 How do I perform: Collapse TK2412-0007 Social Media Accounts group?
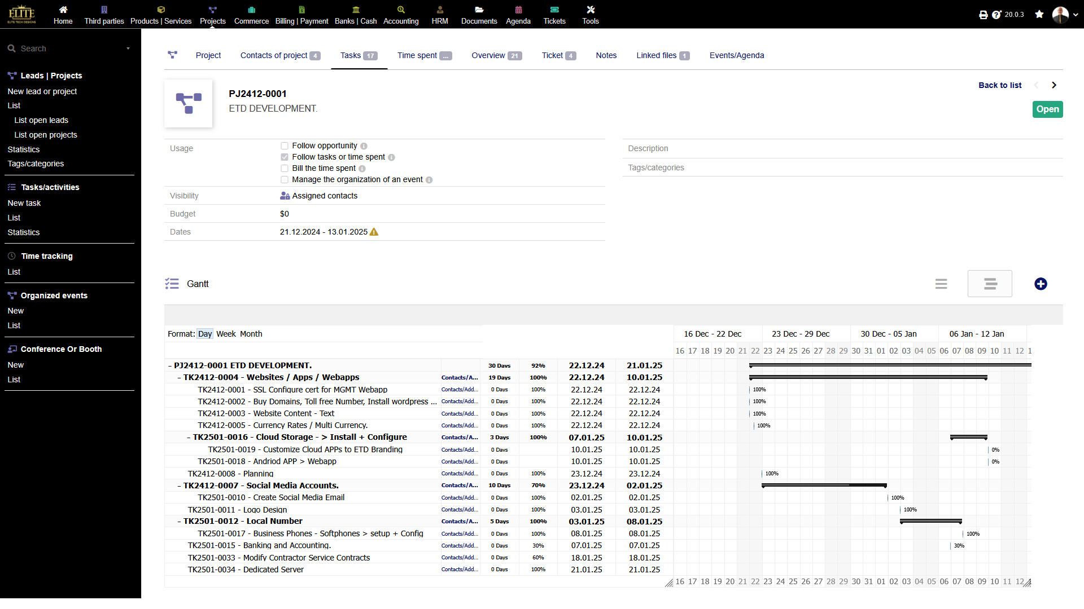179,486
